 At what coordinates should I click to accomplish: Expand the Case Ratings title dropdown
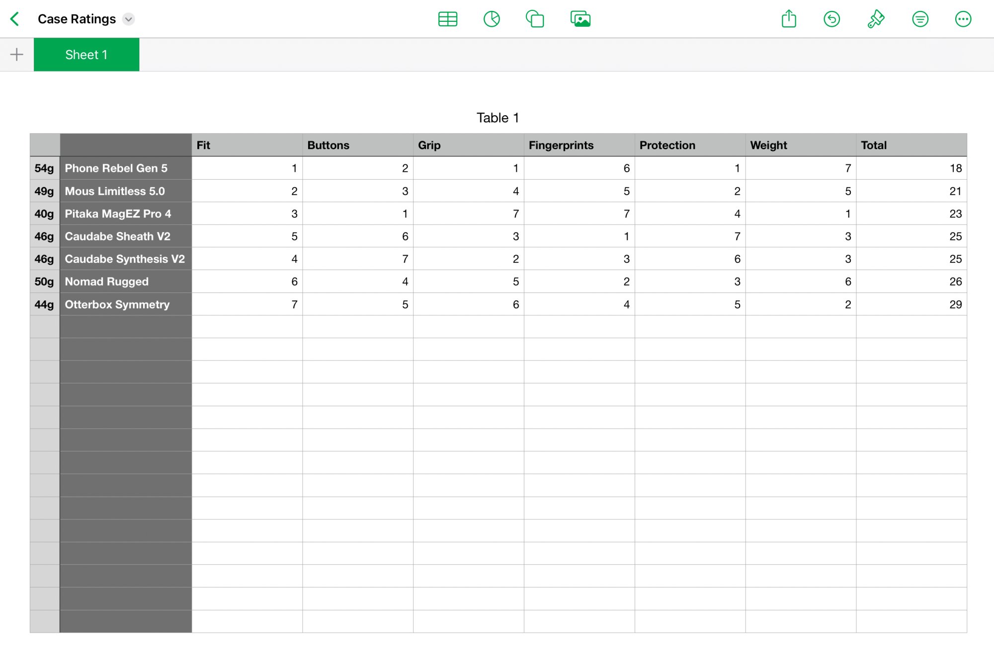129,19
